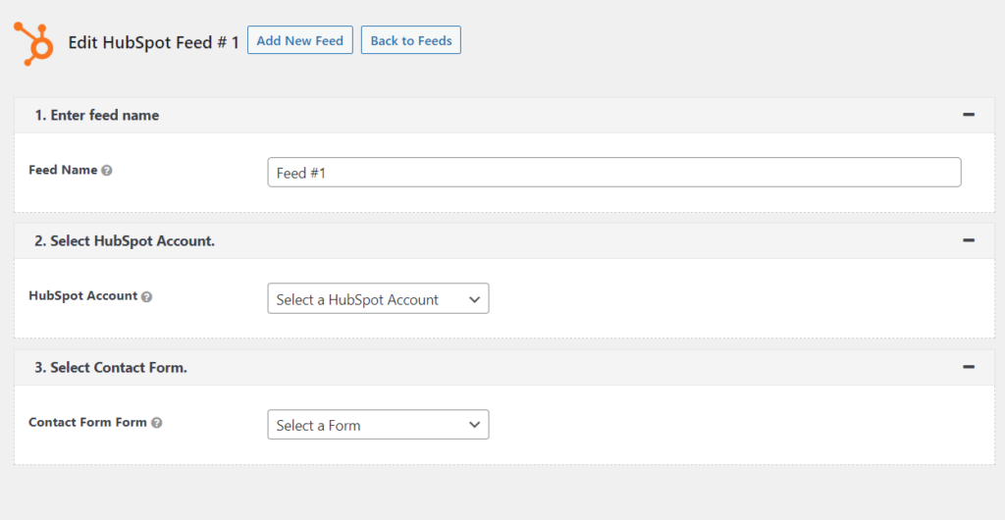Image resolution: width=1005 pixels, height=520 pixels.
Task: Click chevron arrow of Select a Form dropdown
Action: click(x=474, y=425)
